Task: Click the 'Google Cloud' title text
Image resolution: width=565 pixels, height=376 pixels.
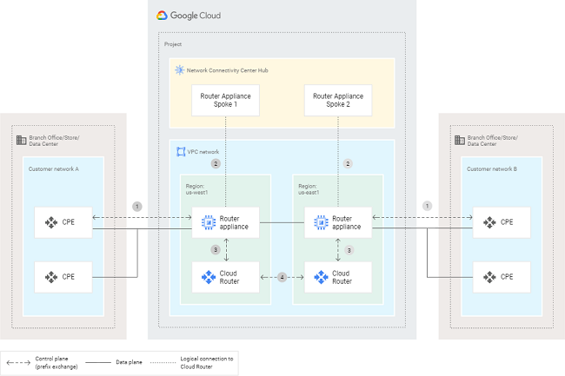Action: [x=196, y=16]
